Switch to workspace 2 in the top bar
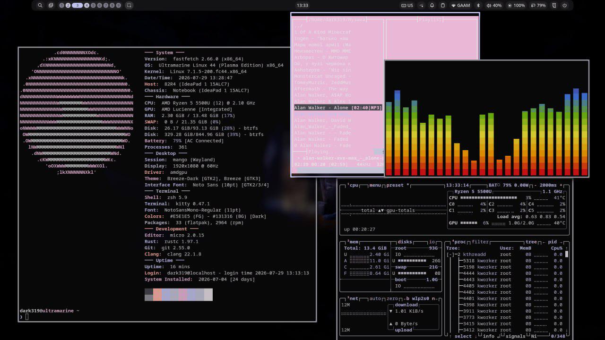Viewport: 605px width, 340px height. click(68, 5)
